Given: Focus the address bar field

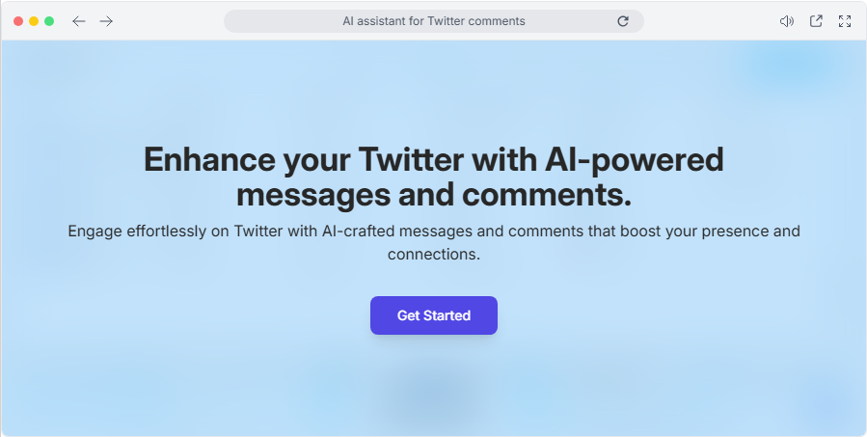Looking at the screenshot, I should click(x=434, y=21).
